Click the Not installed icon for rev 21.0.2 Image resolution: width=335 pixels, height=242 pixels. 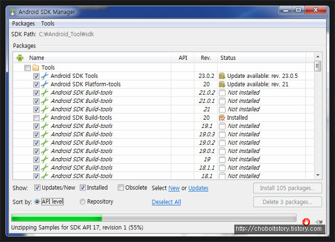click(x=222, y=93)
